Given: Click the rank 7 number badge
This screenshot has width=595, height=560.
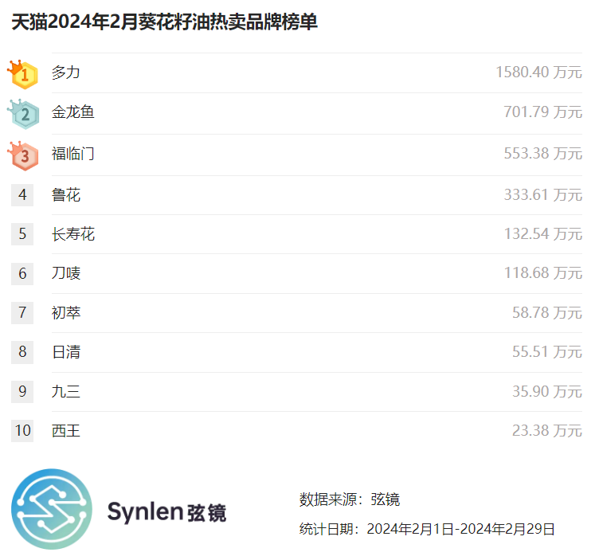Looking at the screenshot, I should pyautogui.click(x=22, y=313).
